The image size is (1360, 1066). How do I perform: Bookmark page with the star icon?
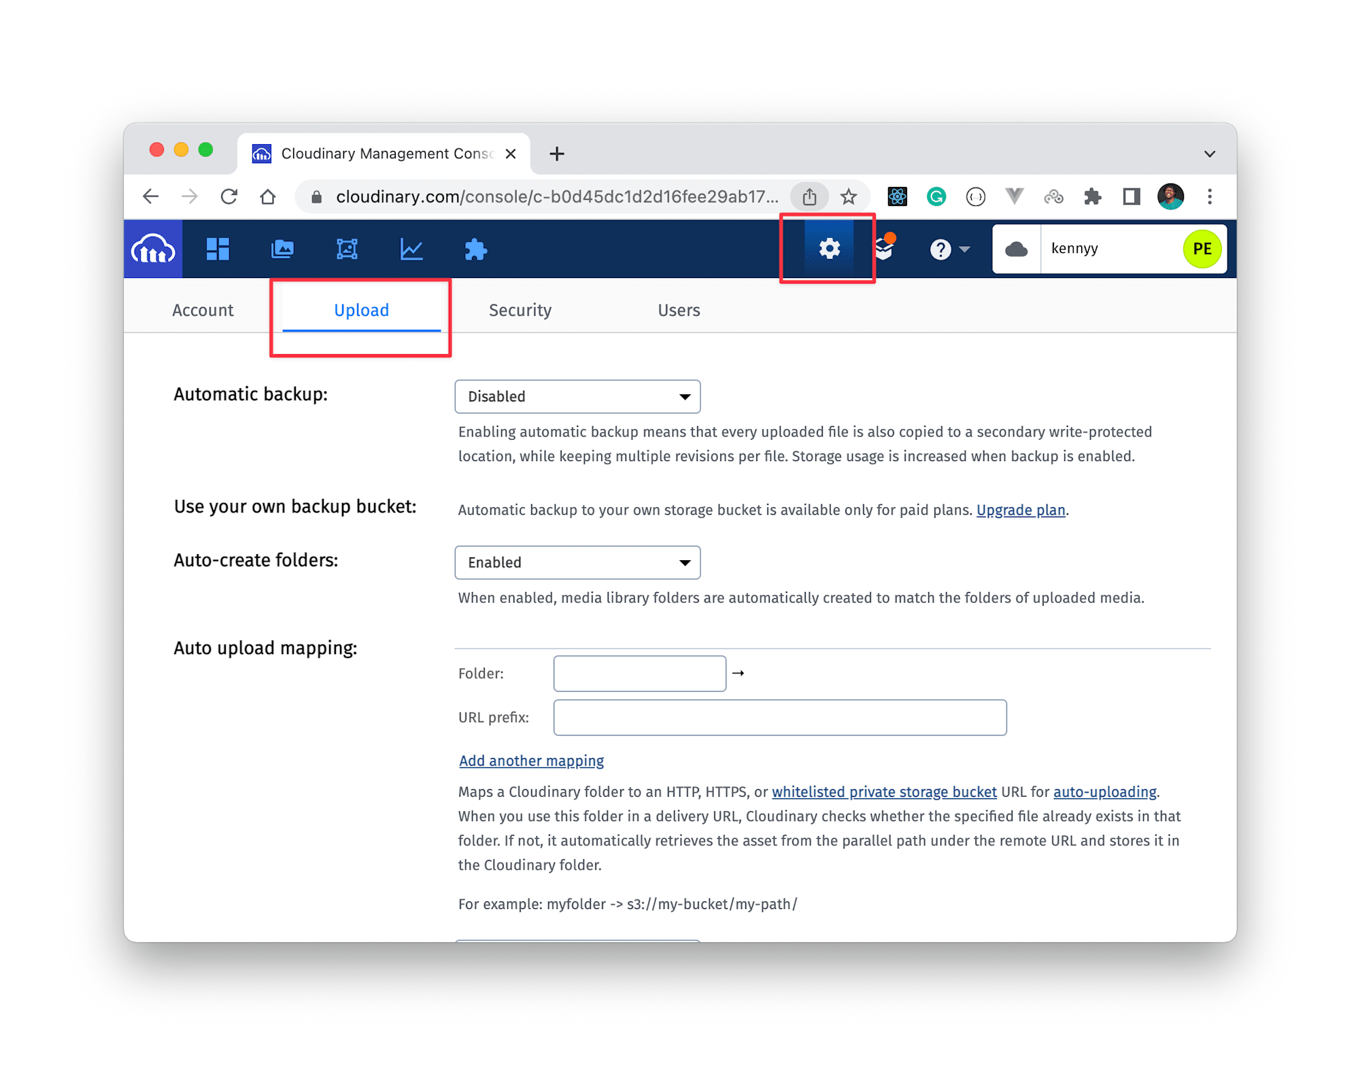pyautogui.click(x=848, y=197)
